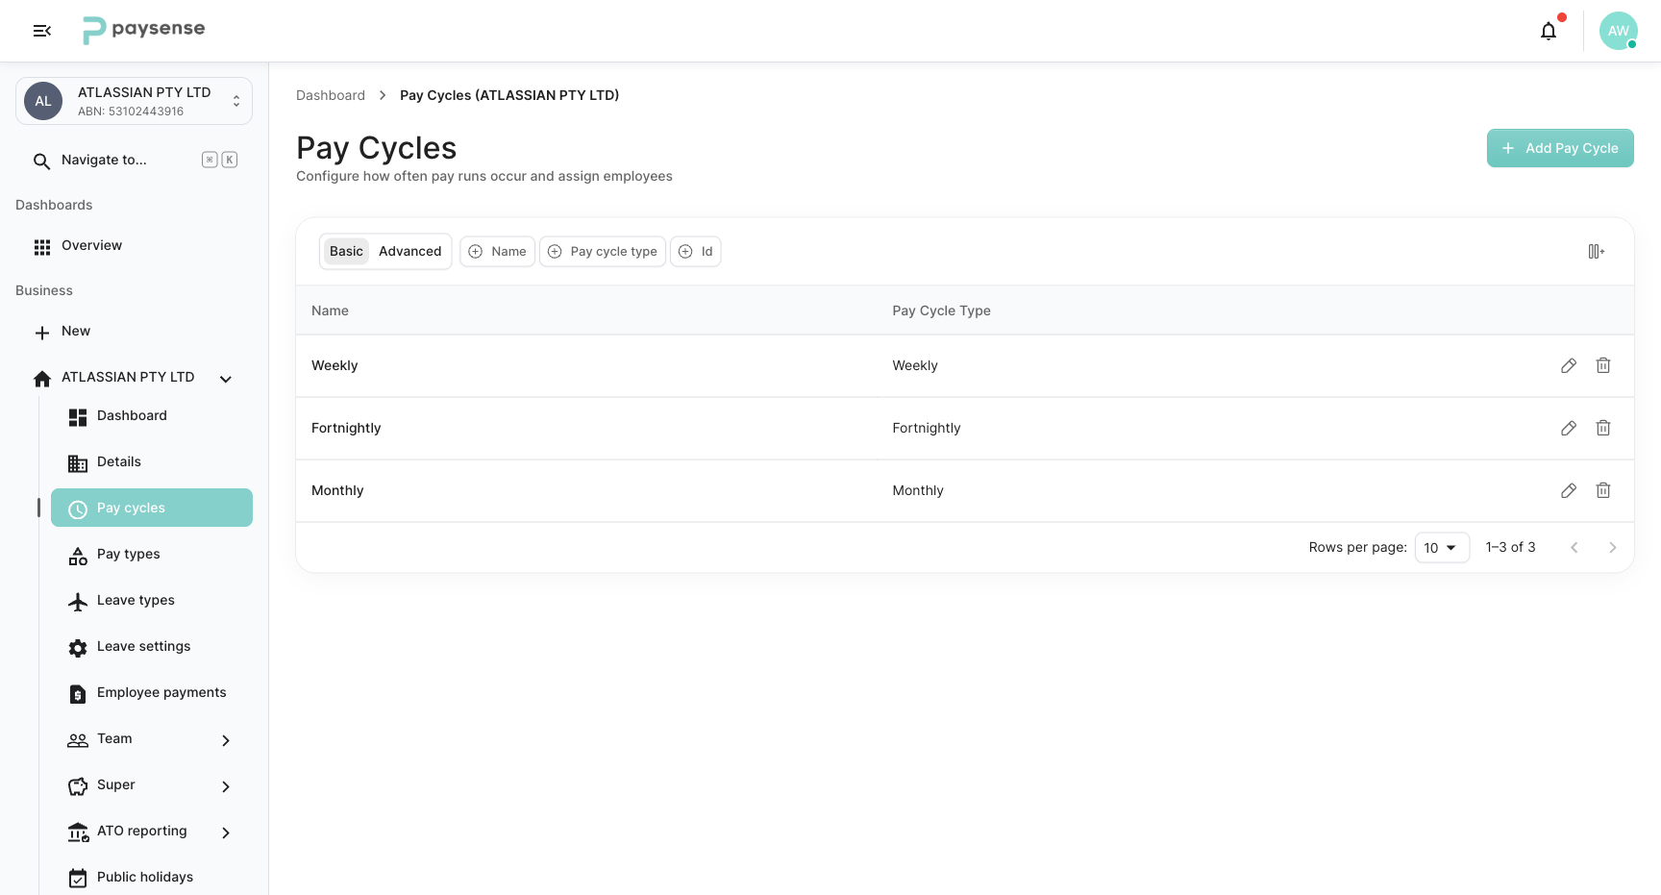Screen dimensions: 1661x895
Task: Open Dashboard under ATLASSIAN PTY LTD
Action: 152,415
